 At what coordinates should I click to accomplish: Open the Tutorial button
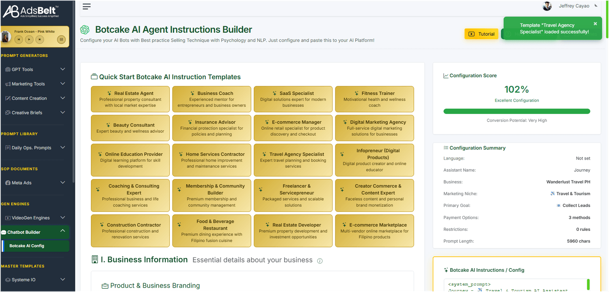[x=481, y=34]
